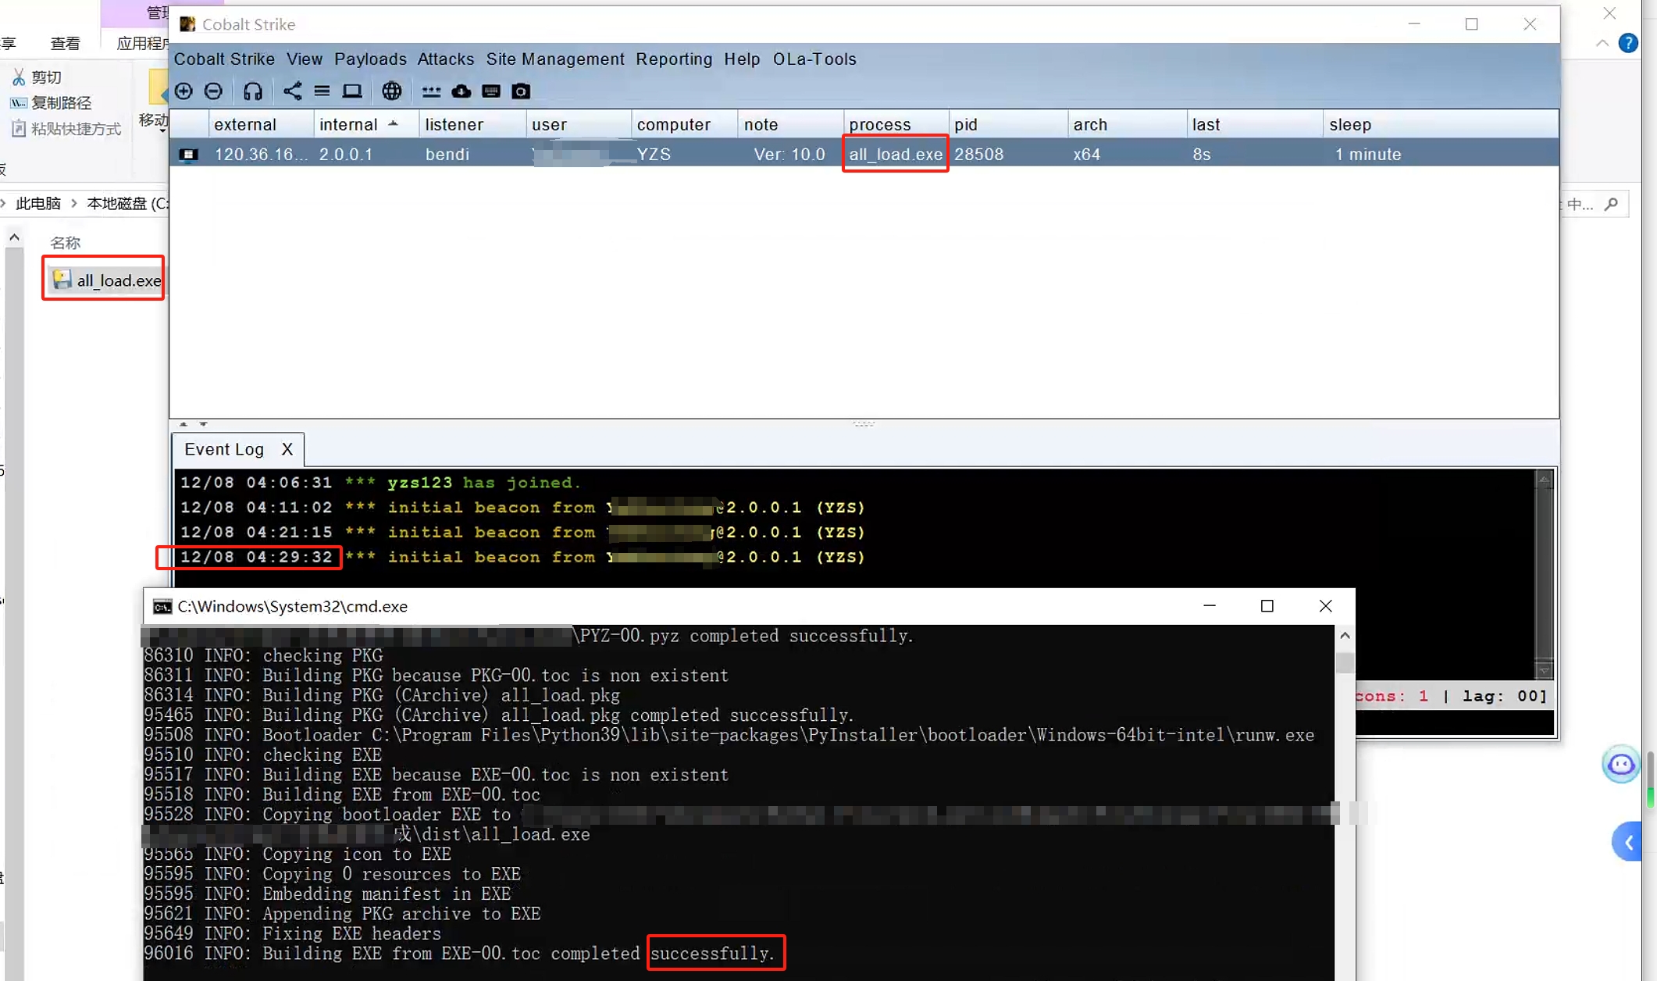Viewport: 1657px width, 981px height.
Task: Click 此电脑 in the Explorer breadcrumb
Action: 38,204
